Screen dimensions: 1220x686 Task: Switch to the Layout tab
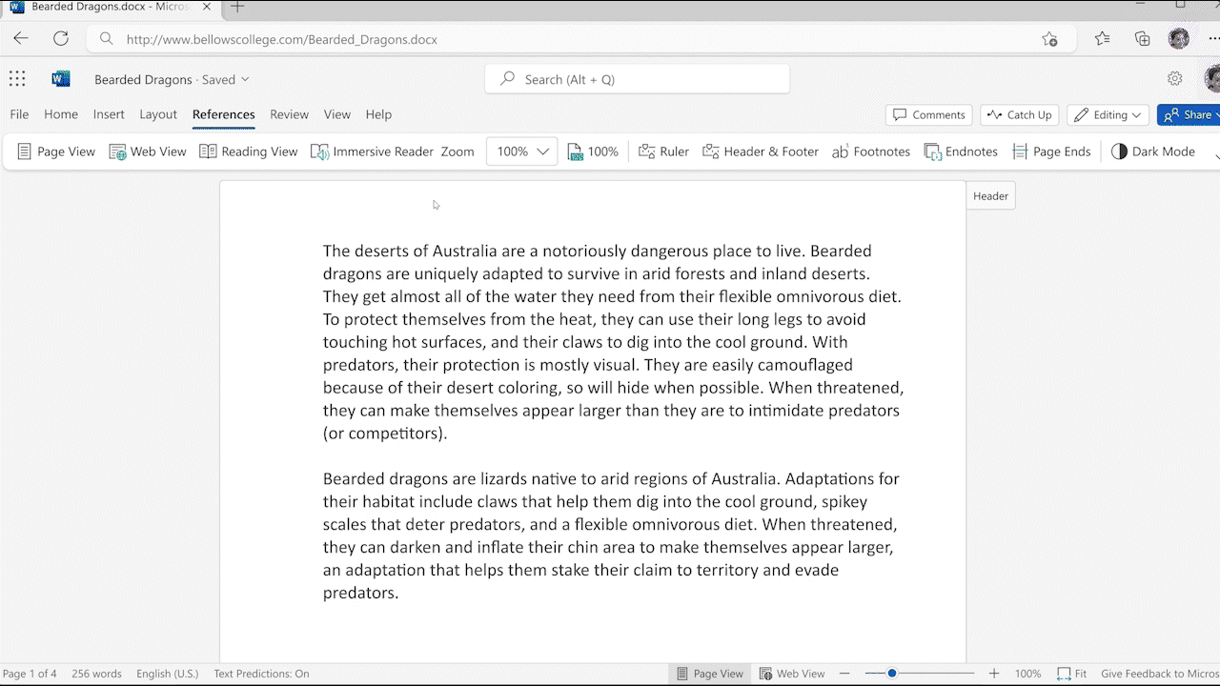click(158, 114)
